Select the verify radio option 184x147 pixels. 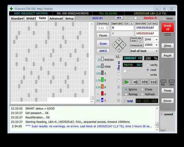(x=148, y=65)
